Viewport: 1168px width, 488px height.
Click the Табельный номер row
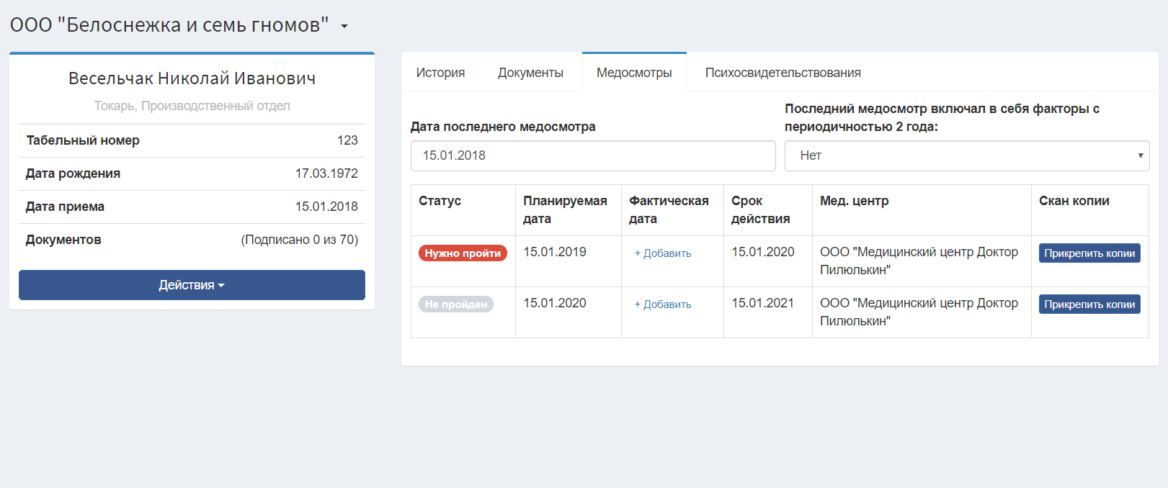pyautogui.click(x=192, y=140)
